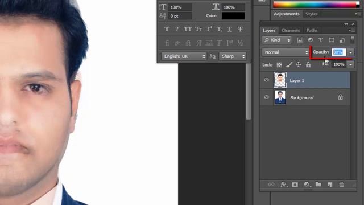Pick a hue from color spectrum ramp
The image size is (364, 205).
[x=315, y=5]
